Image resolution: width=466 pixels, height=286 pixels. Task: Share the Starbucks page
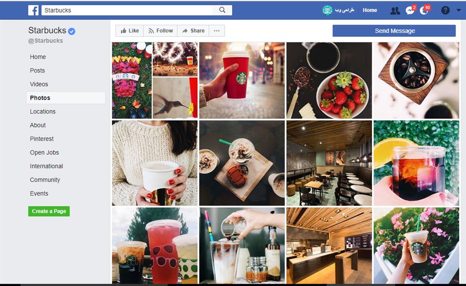tap(193, 31)
